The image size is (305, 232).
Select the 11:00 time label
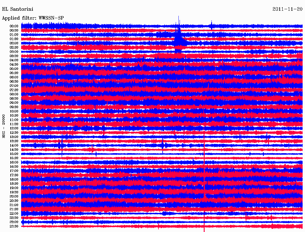[14, 120]
